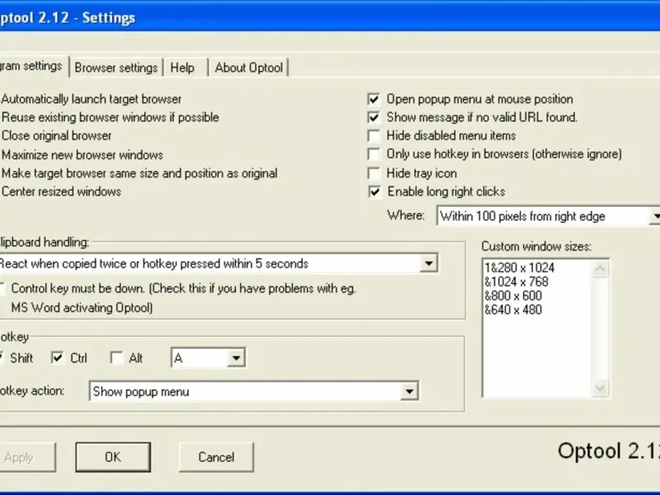
Task: Click the custom sizes scrollbar up arrow
Action: [601, 269]
